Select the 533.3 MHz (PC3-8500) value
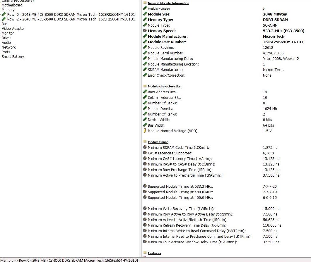Image resolution: width=311 pixels, height=262 pixels. click(x=283, y=31)
